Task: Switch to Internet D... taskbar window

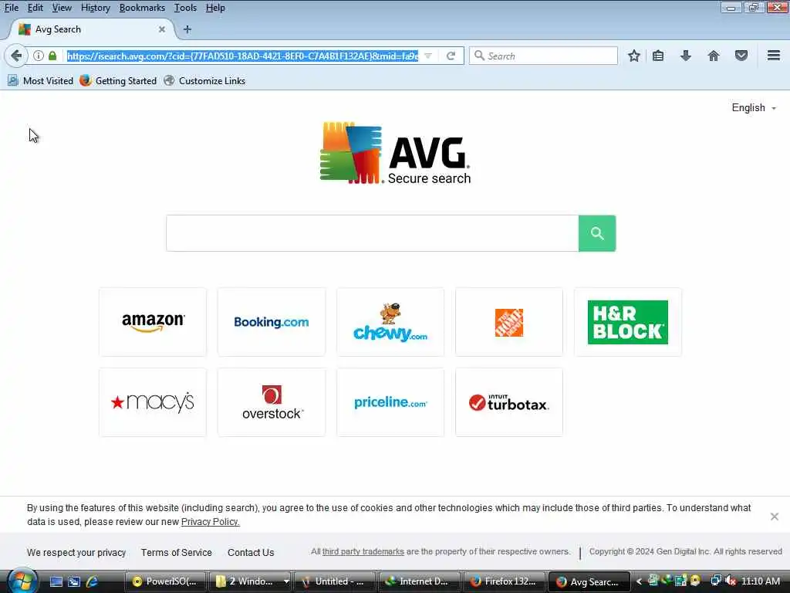Action: point(420,581)
